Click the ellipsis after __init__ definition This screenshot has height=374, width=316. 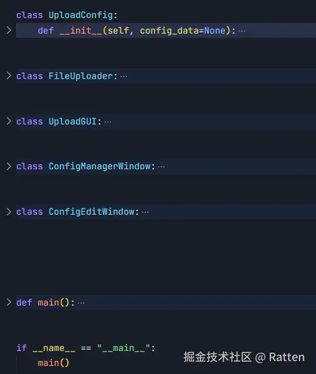click(x=242, y=31)
